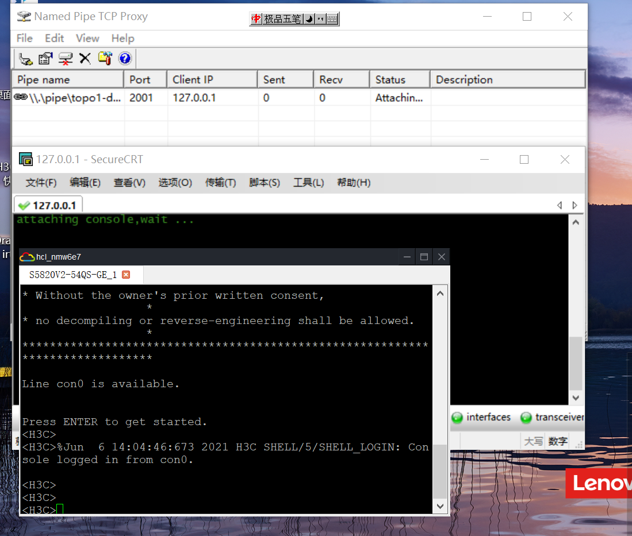Click the 大写 caps lock status indicator
This screenshot has height=536, width=632.
pos(533,441)
